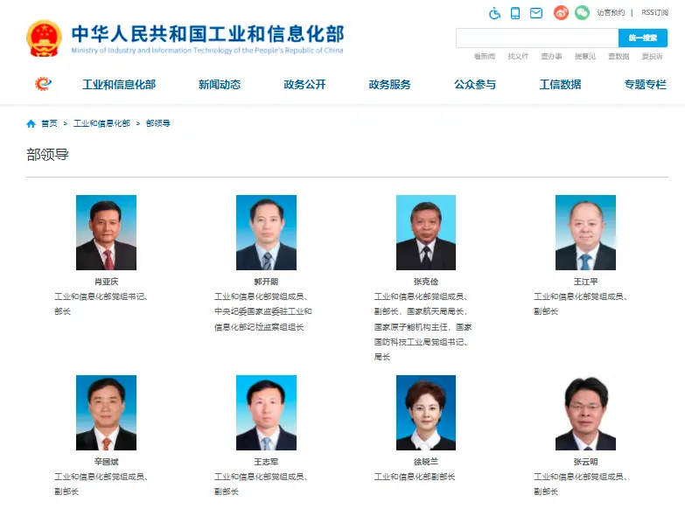Click the national emblem logo

(x=44, y=38)
